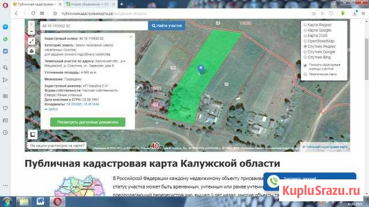The width and height of the screenshot is (369, 207).
Task: Go back with the browser back arrow
Action: (x=16, y=13)
